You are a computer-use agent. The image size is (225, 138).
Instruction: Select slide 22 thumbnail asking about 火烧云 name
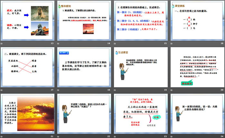(x=84, y=114)
